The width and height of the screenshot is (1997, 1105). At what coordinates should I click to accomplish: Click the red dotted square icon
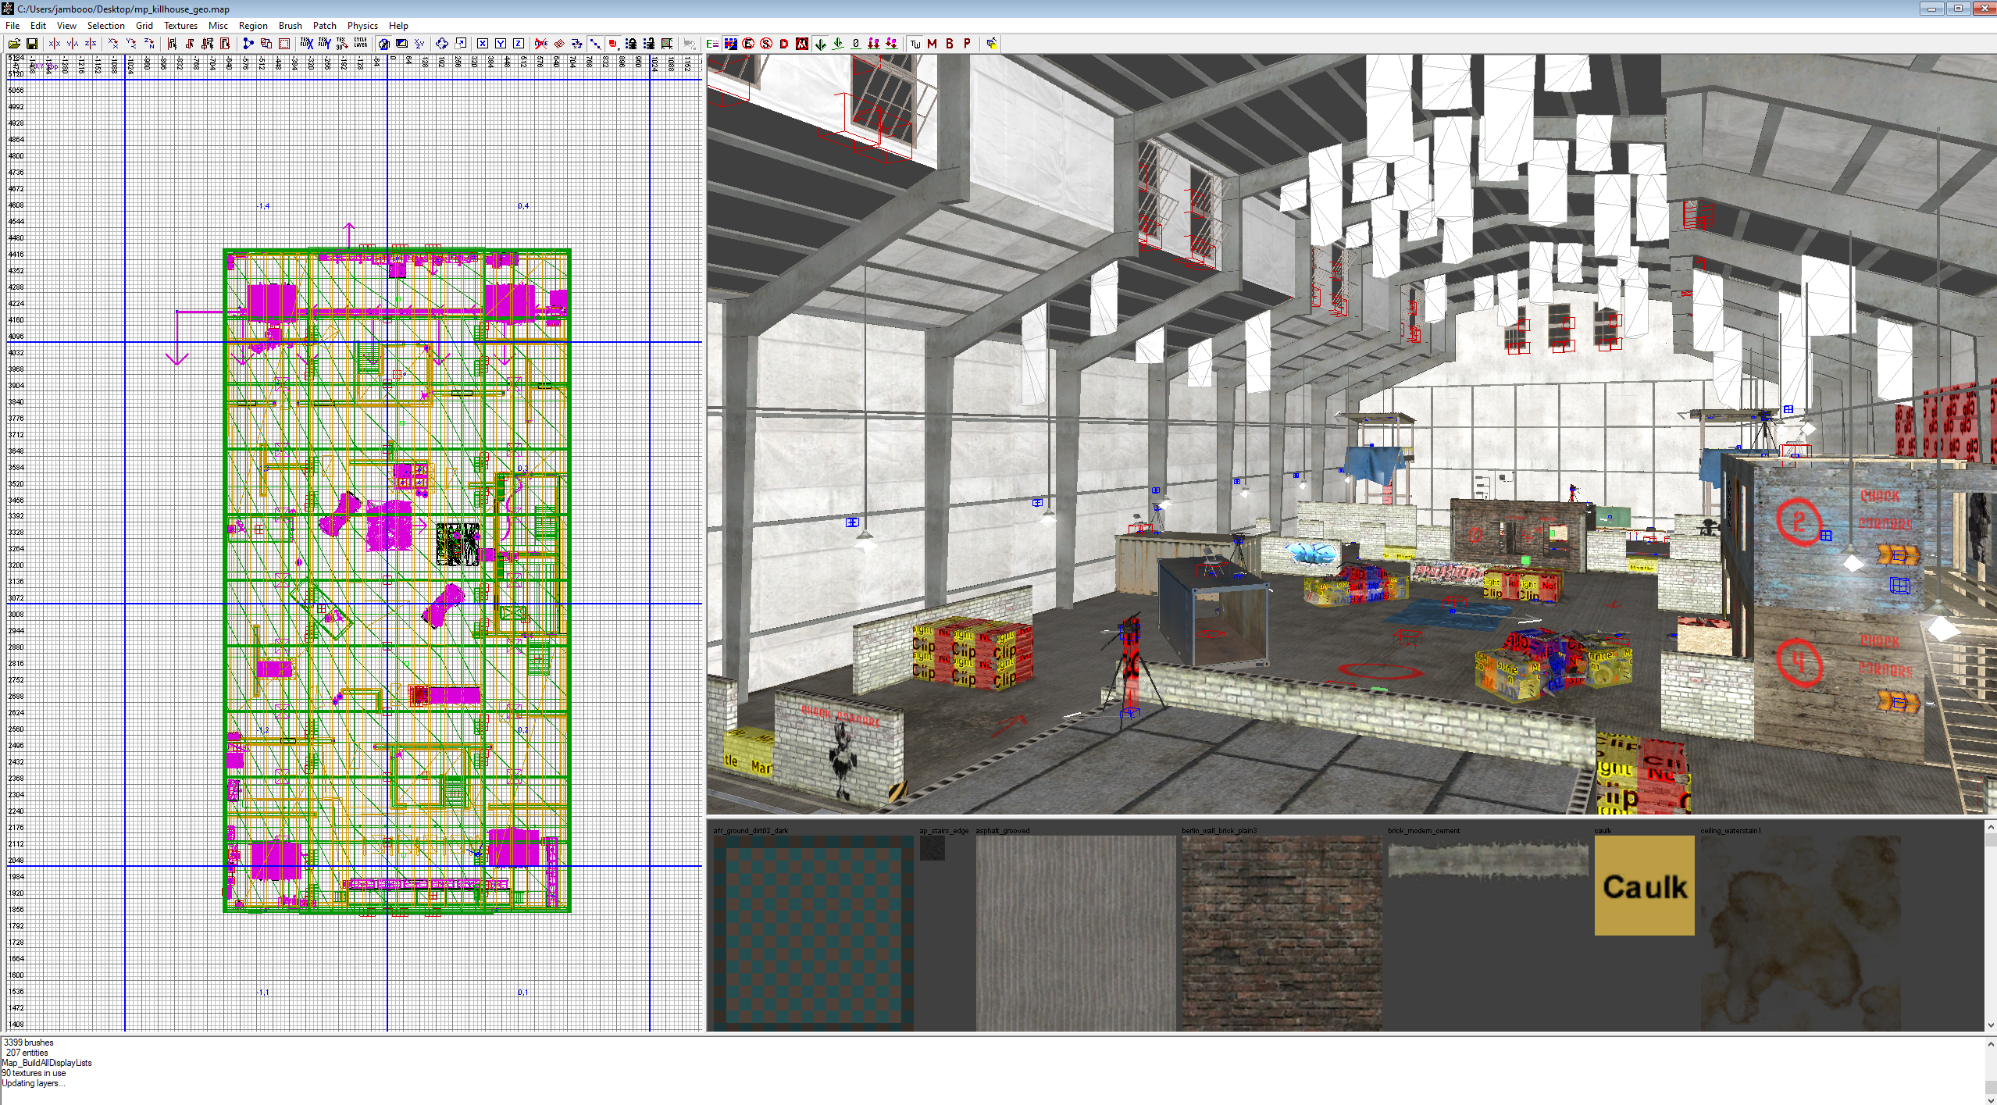click(284, 44)
